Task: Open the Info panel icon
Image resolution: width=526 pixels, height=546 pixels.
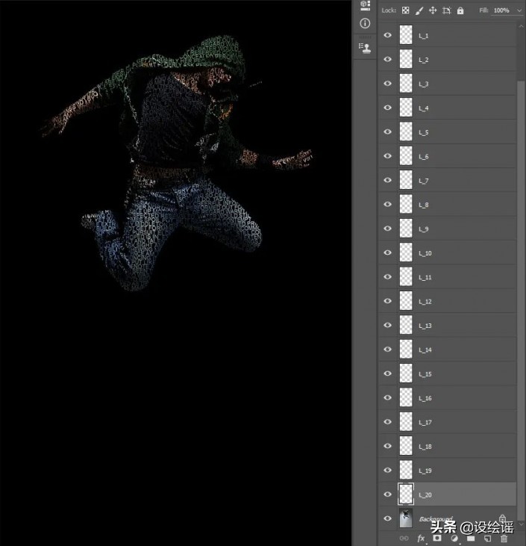Action: point(365,23)
